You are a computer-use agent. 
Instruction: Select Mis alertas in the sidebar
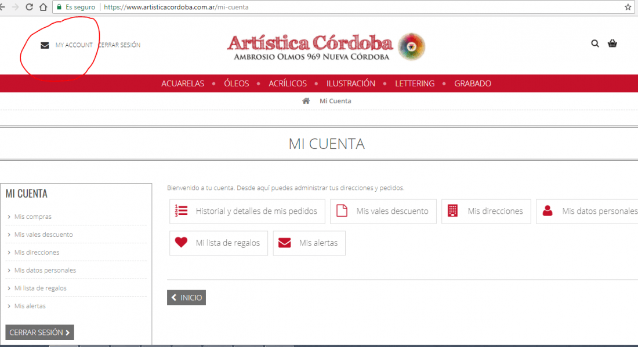pos(30,306)
